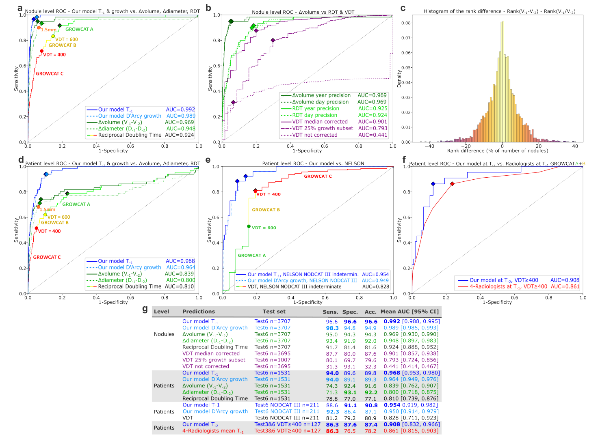Click yellow VDT = 600 dot in panel a
The height and width of the screenshot is (443, 613).
53,36
